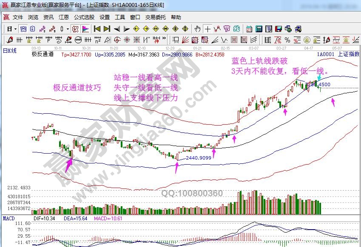Click the floppy disk save icon

pos(279,29)
